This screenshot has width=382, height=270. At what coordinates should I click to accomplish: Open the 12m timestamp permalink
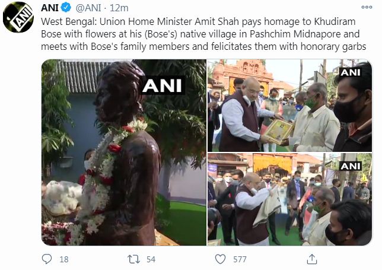coord(119,8)
